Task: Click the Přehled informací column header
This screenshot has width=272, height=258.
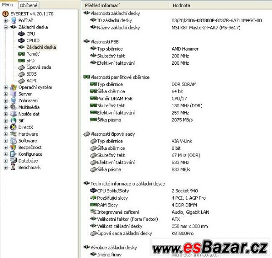Action: (x=125, y=5)
